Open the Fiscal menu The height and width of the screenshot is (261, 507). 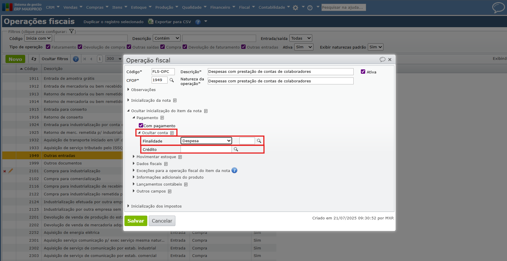(247, 7)
